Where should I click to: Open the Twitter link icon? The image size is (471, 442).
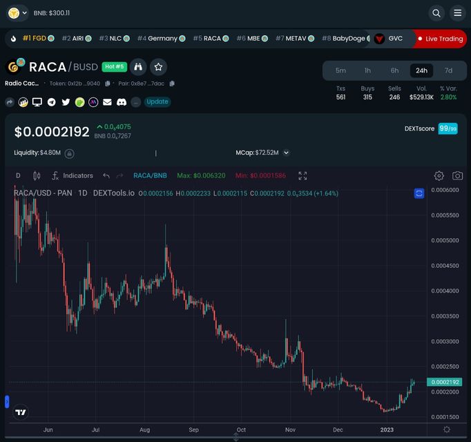[x=66, y=102]
